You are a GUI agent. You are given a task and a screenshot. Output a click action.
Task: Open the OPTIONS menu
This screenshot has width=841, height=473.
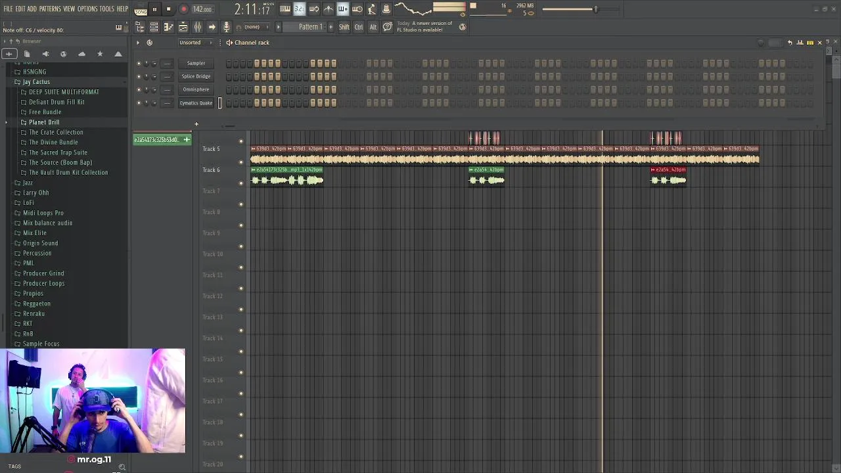[x=87, y=9]
